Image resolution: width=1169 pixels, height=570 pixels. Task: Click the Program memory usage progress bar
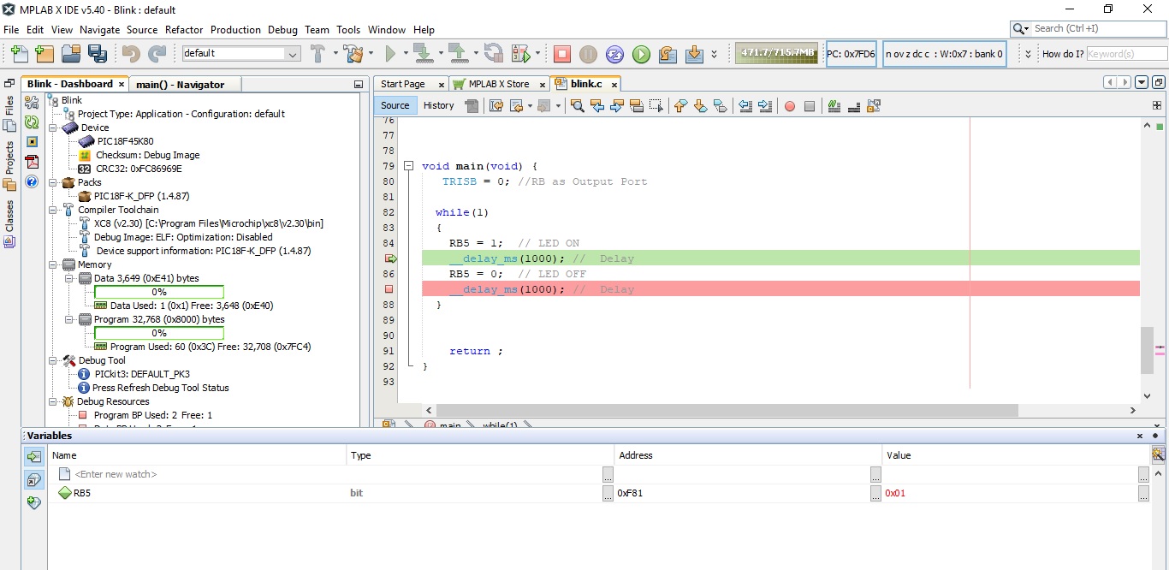(x=159, y=333)
